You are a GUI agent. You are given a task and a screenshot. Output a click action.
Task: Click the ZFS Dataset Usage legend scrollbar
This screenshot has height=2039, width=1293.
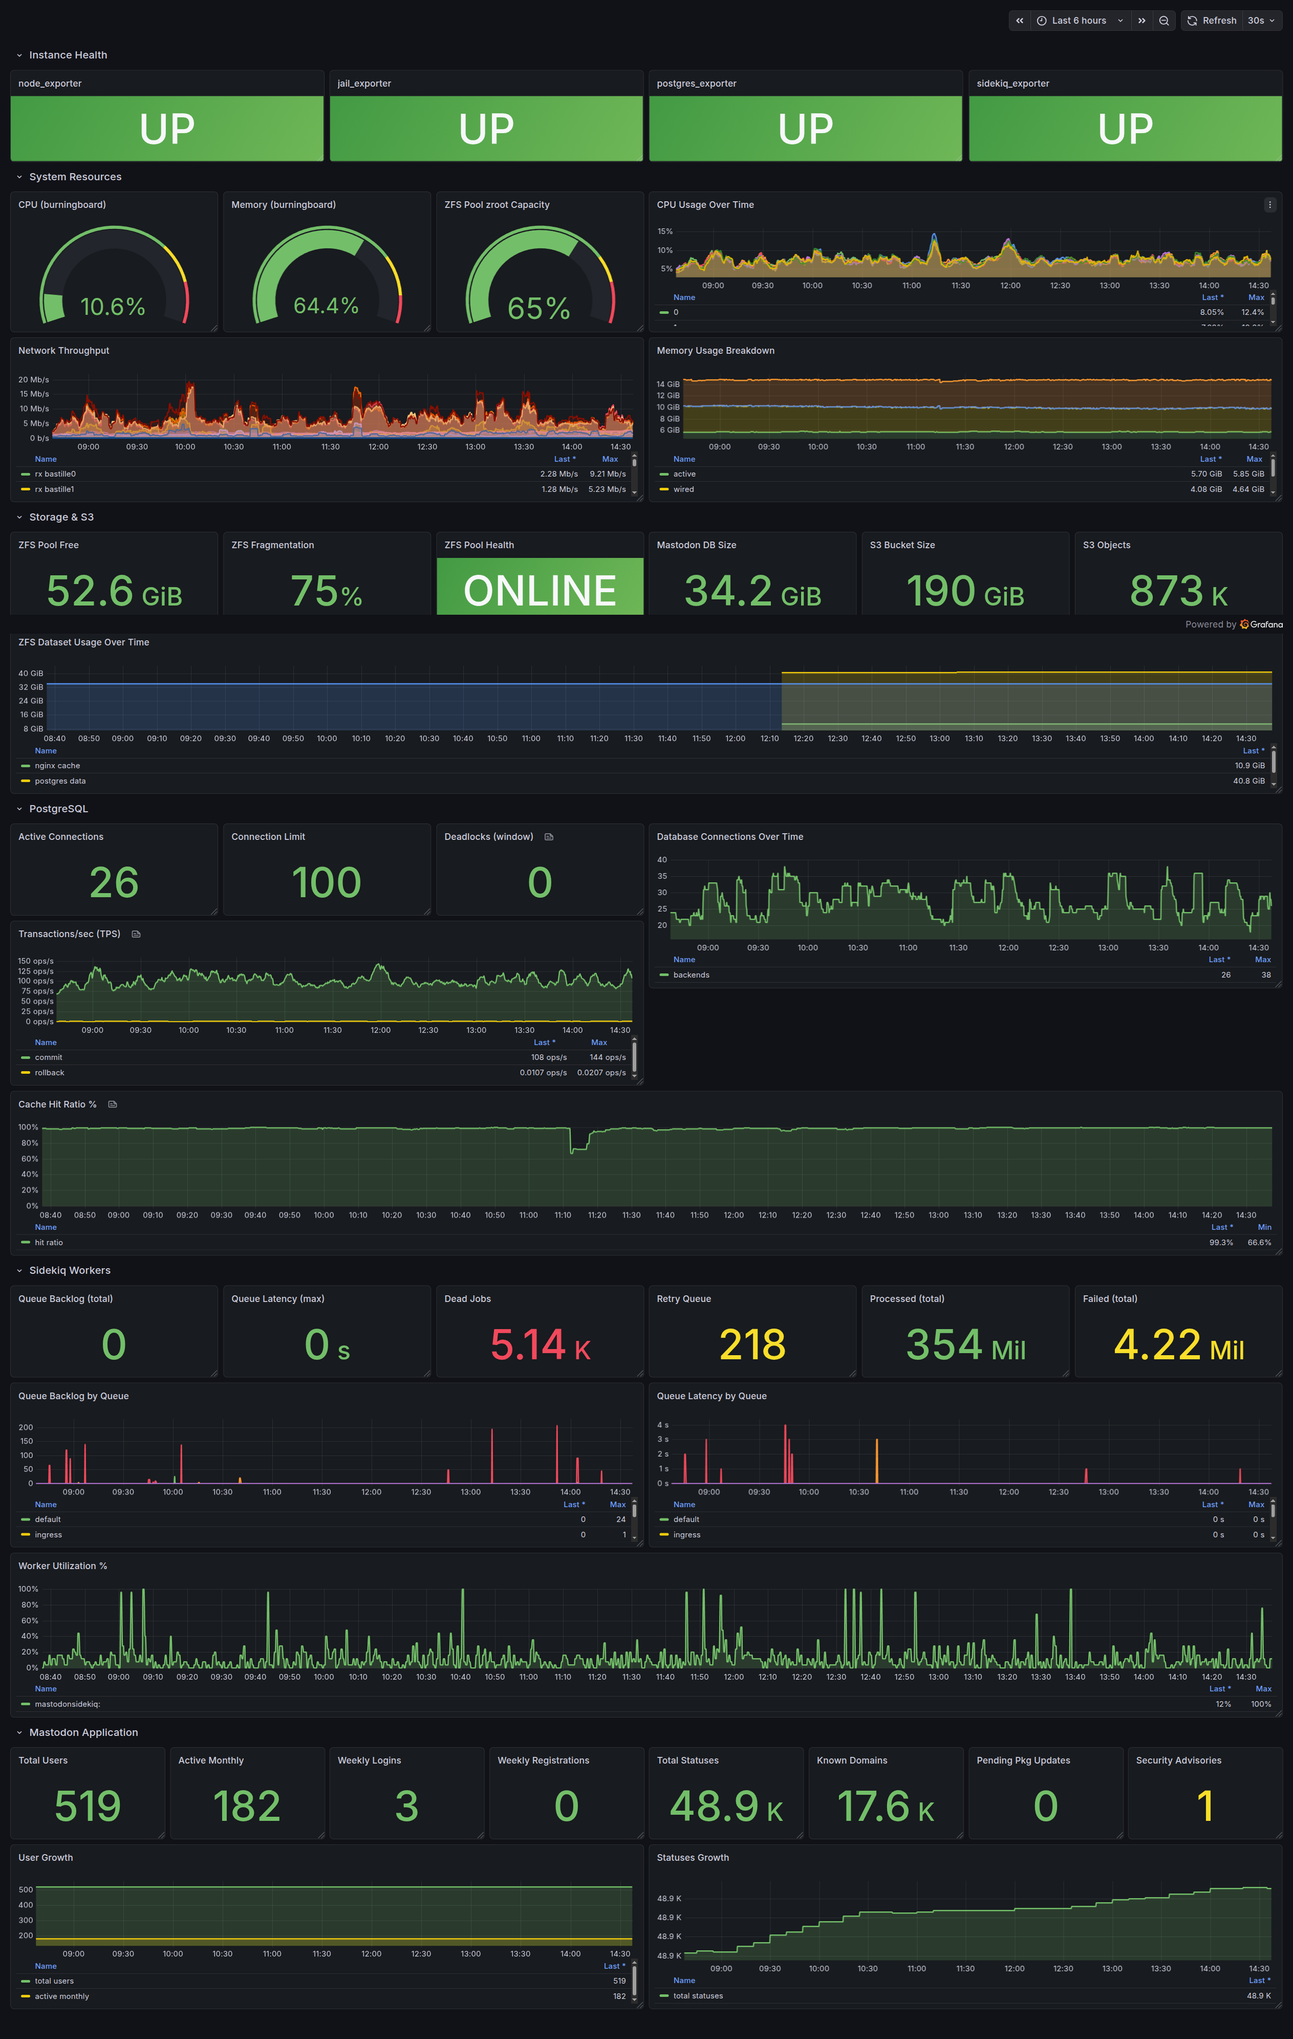(1273, 766)
